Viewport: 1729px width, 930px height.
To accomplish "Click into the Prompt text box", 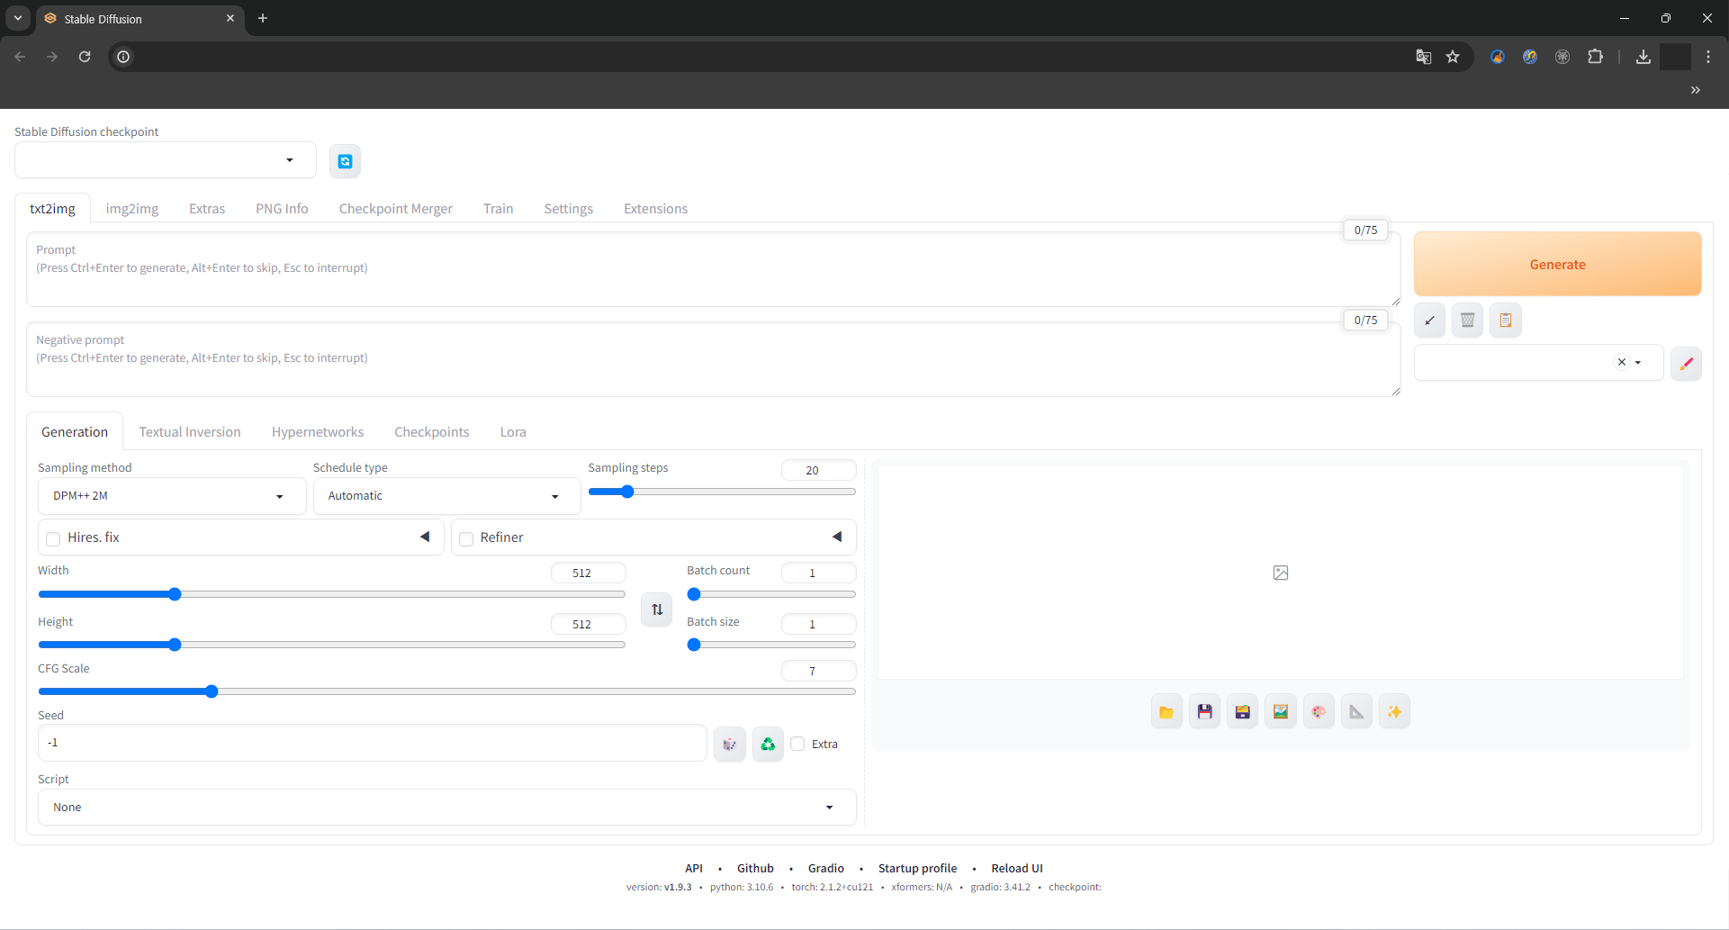I will coord(714,269).
